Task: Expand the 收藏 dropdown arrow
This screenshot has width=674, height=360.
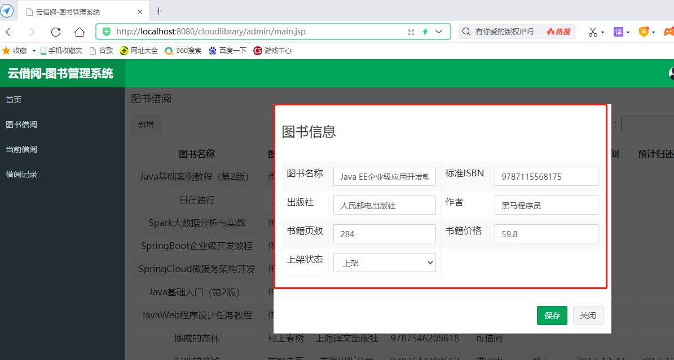Action: click(34, 51)
